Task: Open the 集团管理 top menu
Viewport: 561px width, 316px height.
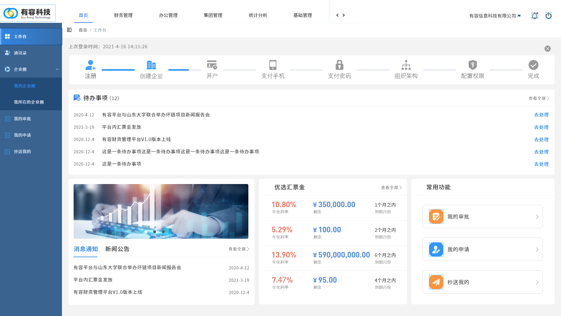Action: coord(213,15)
